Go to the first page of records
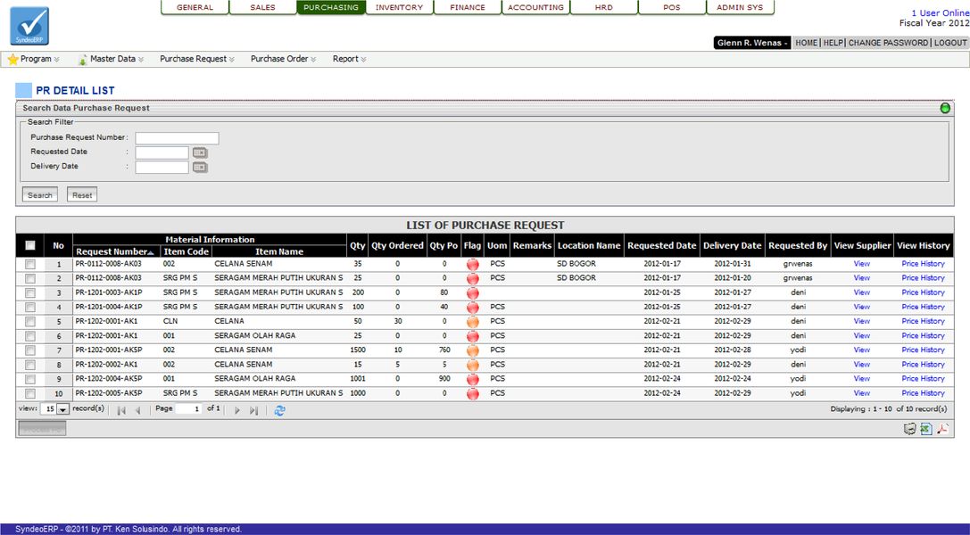This screenshot has width=970, height=535. click(x=121, y=410)
